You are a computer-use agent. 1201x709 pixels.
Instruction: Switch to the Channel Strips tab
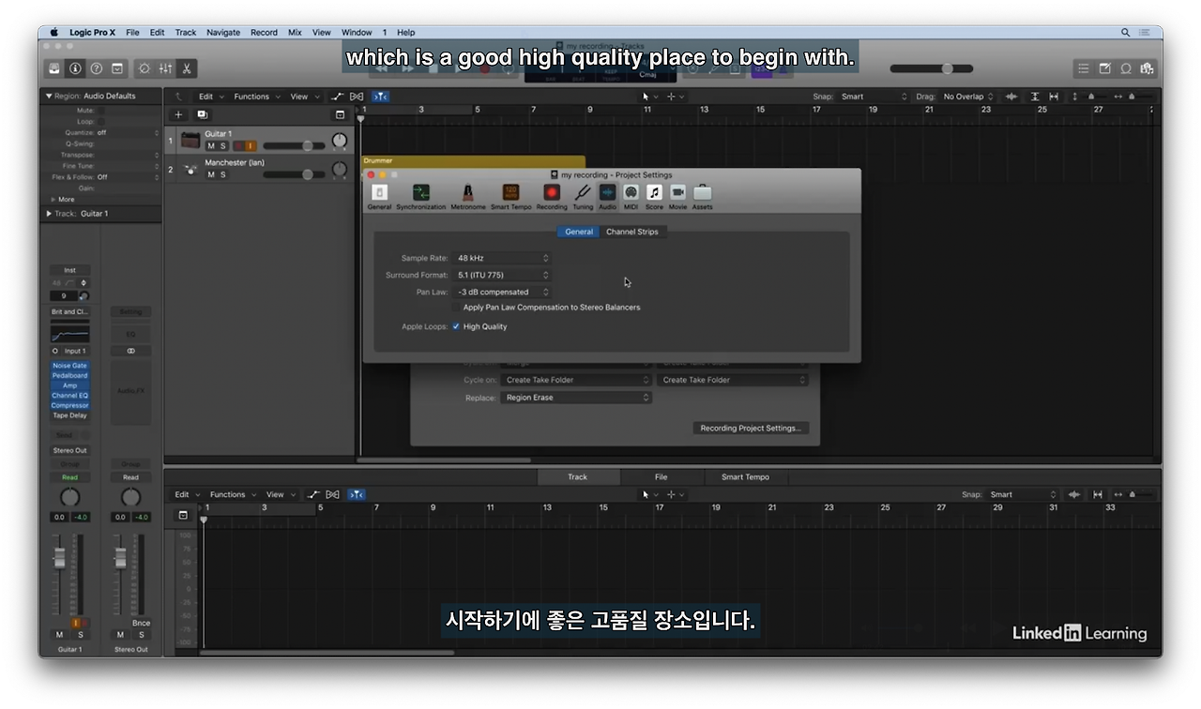point(631,232)
